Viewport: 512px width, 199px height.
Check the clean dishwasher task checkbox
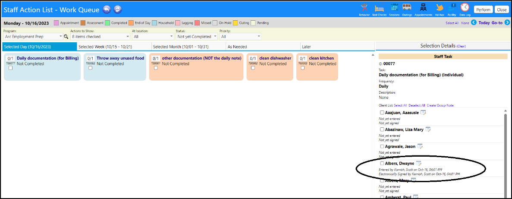point(253,68)
